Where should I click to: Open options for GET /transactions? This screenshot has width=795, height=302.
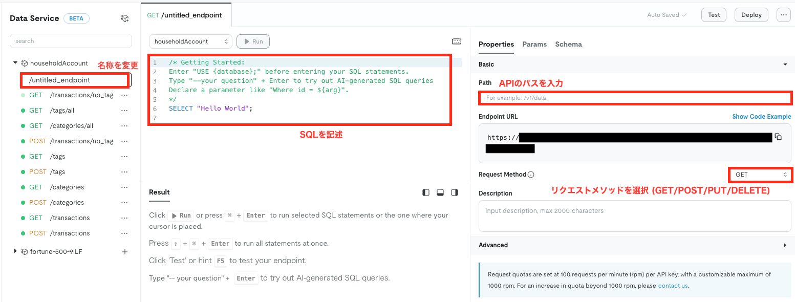tap(124, 218)
